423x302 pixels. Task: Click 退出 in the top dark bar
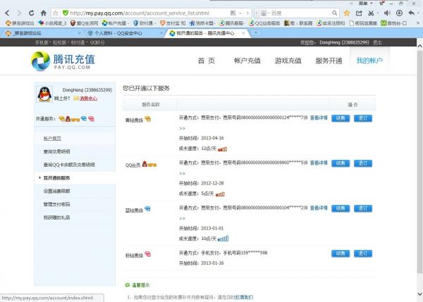coord(377,42)
